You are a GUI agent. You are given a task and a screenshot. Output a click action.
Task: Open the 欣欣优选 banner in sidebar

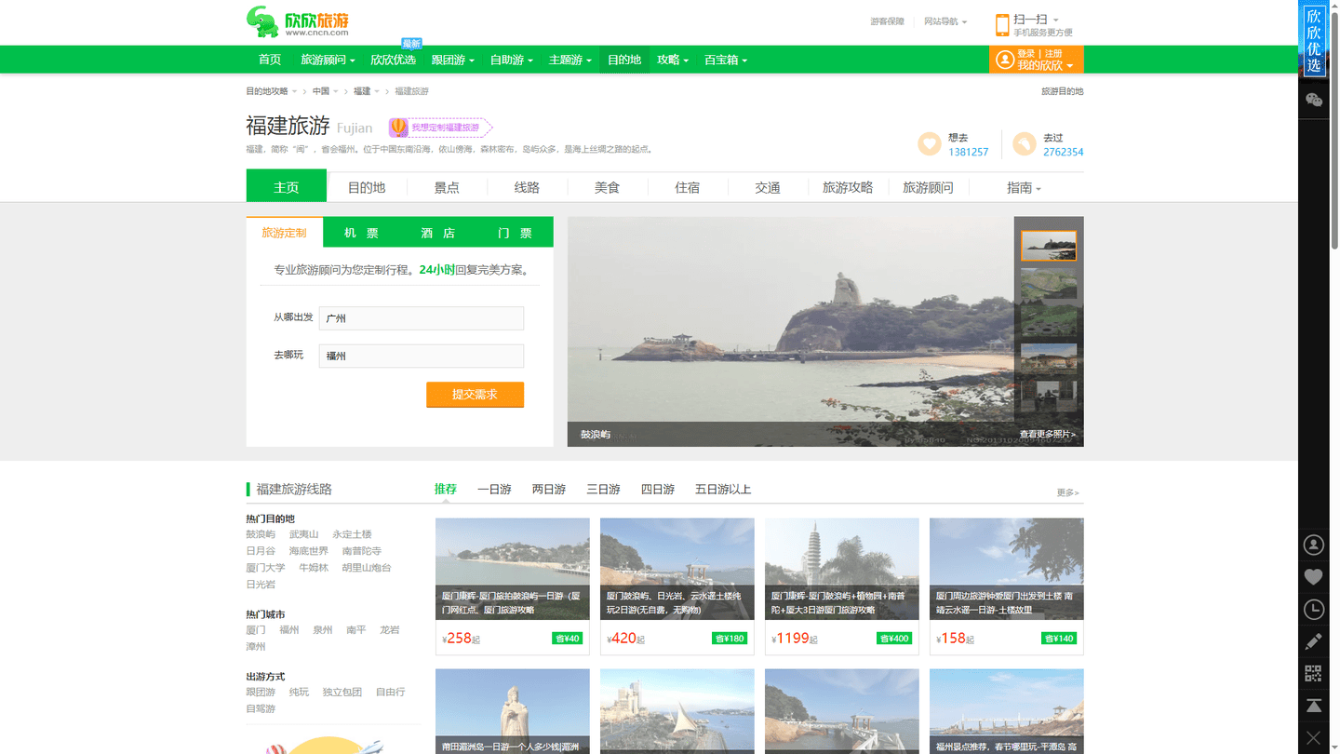click(1314, 39)
